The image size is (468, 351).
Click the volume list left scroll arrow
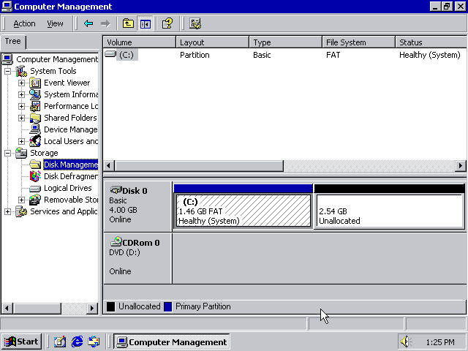pyautogui.click(x=109, y=166)
